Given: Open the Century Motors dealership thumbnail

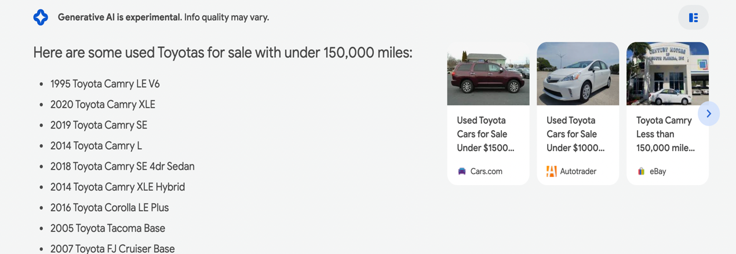Looking at the screenshot, I should point(667,74).
